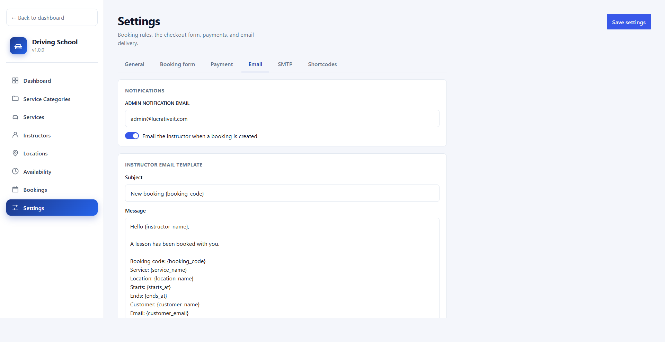Open the Booking form tab

[177, 64]
